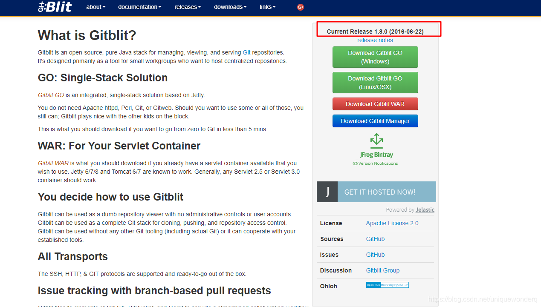This screenshot has width=541, height=307.
Task: Open the Version Notifications link
Action: point(375,164)
